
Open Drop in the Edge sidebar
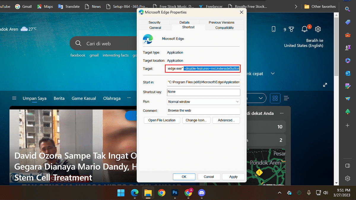[347, 98]
